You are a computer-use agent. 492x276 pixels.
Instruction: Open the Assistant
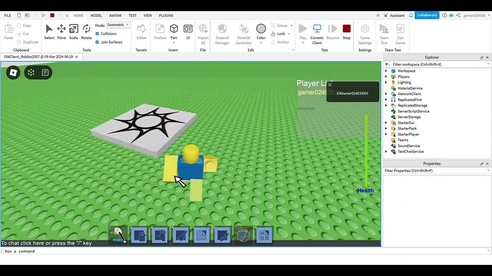[x=394, y=15]
